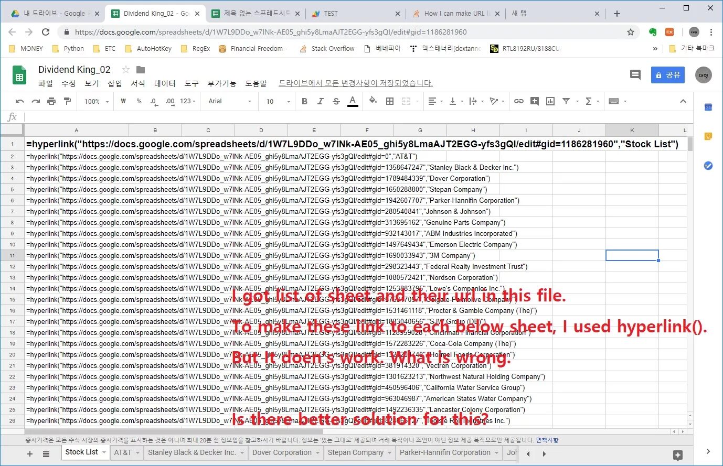The image size is (723, 466).
Task: Open the 삽입 menu
Action: 115,83
